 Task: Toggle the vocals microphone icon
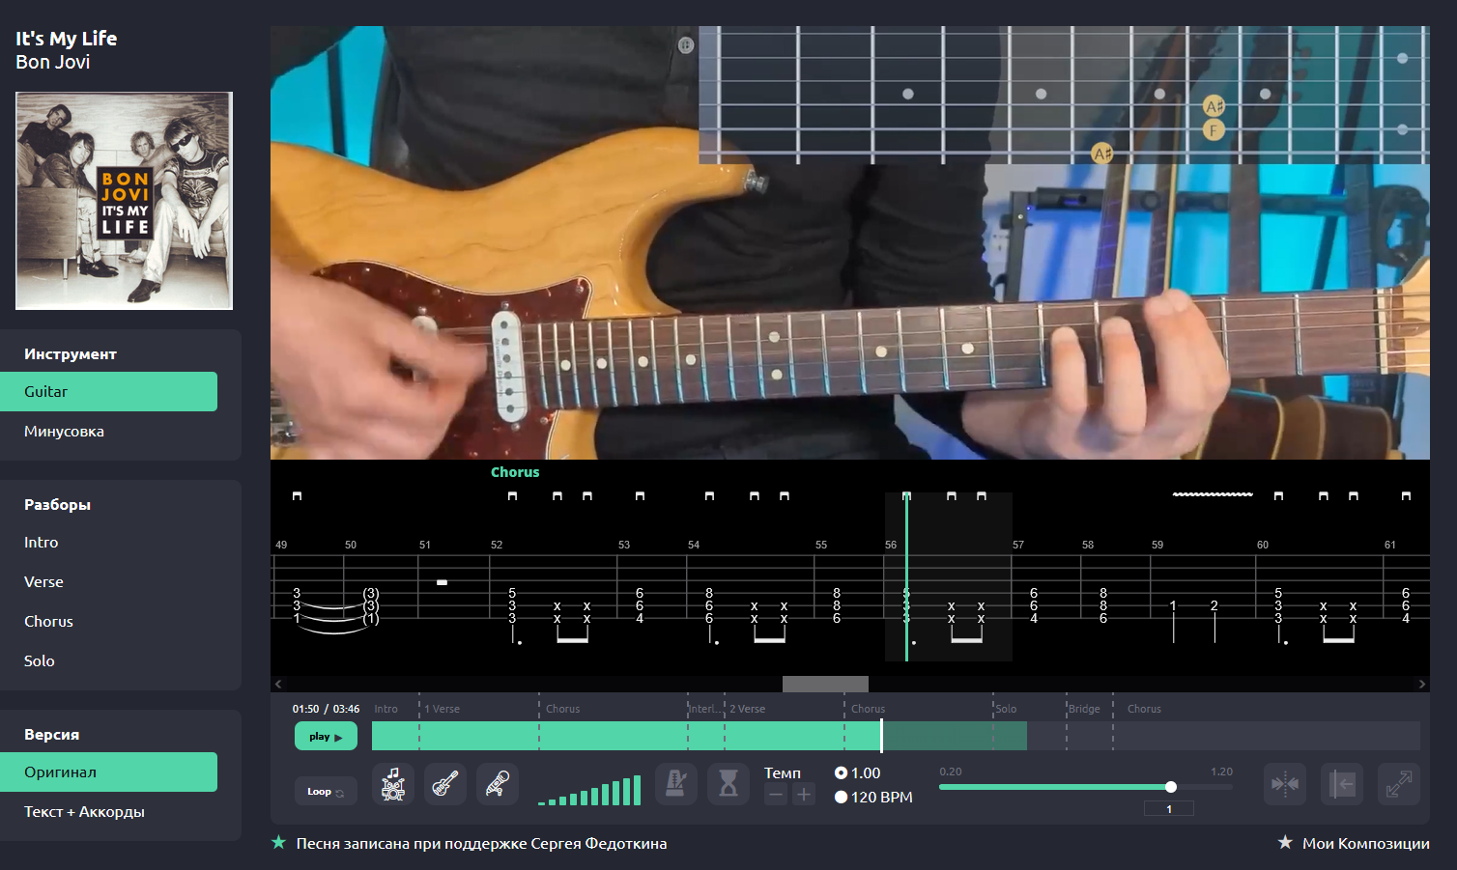tap(497, 784)
